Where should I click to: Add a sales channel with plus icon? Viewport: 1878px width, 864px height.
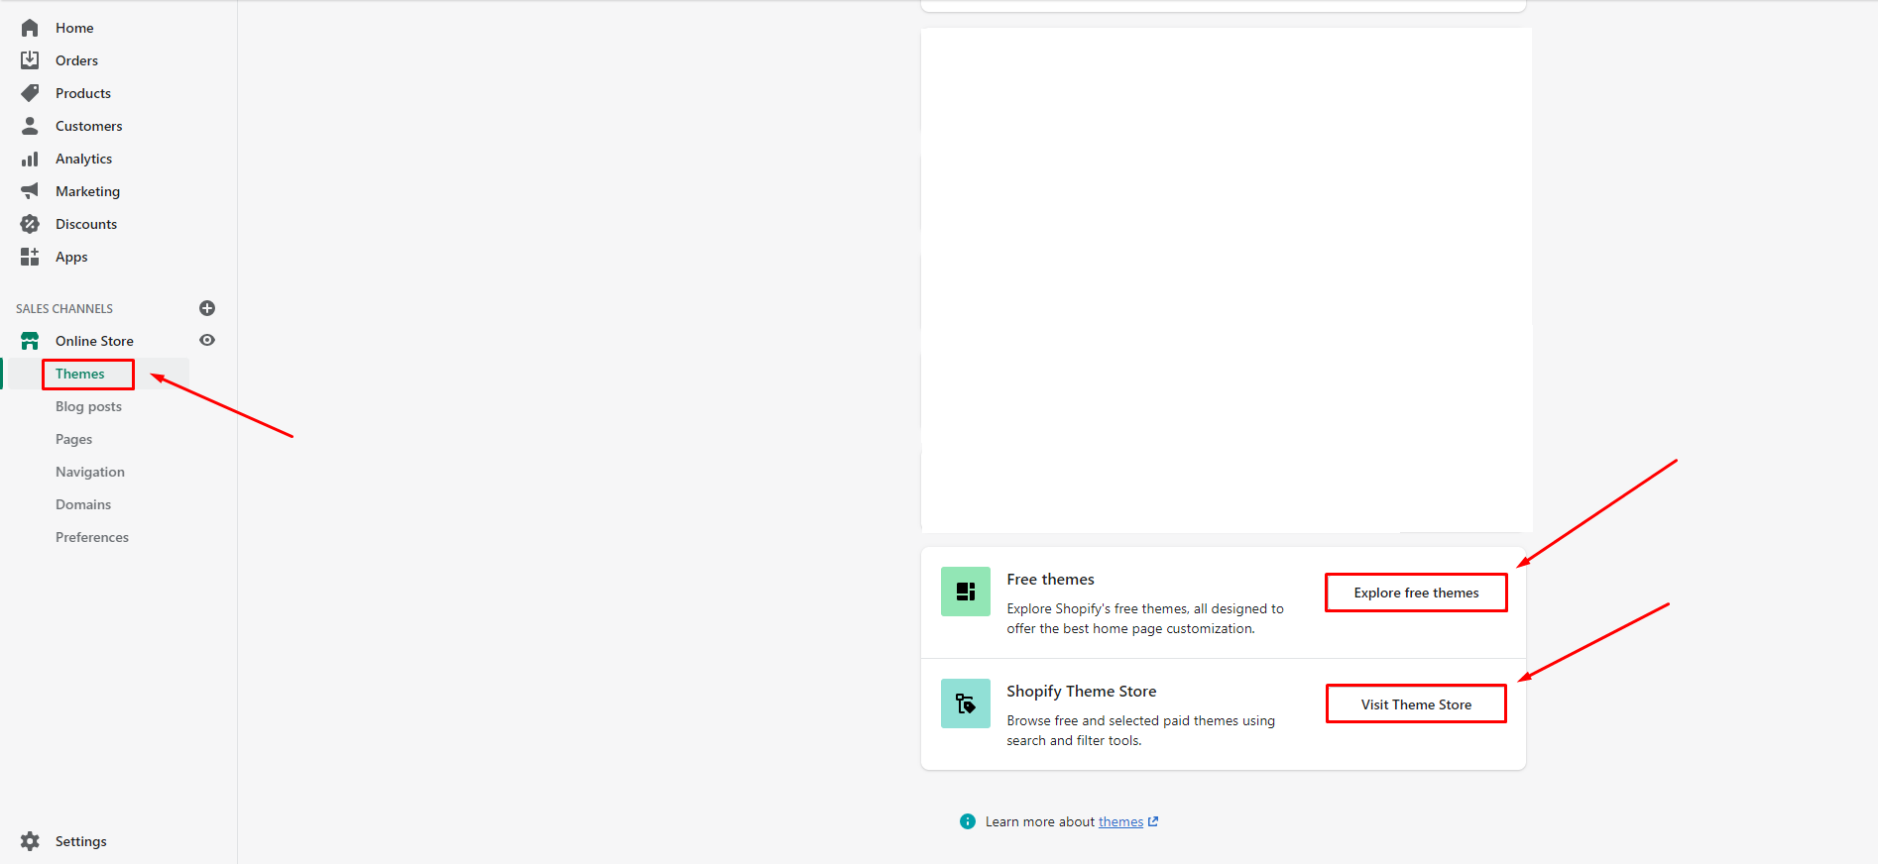pyautogui.click(x=207, y=308)
